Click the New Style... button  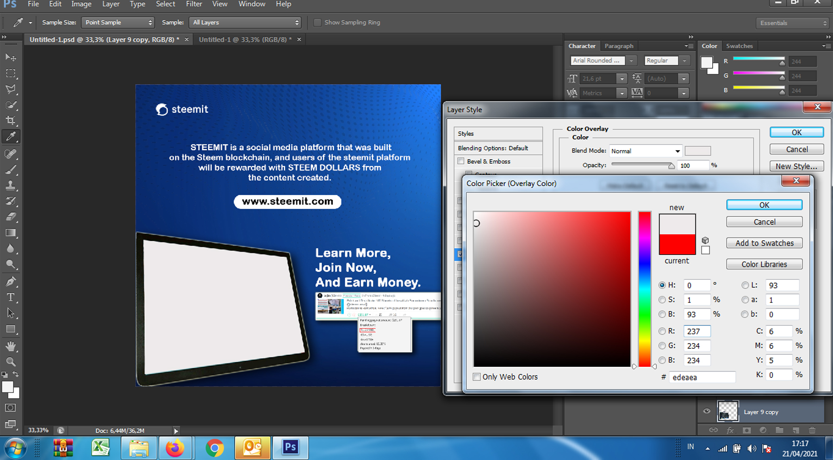point(796,166)
